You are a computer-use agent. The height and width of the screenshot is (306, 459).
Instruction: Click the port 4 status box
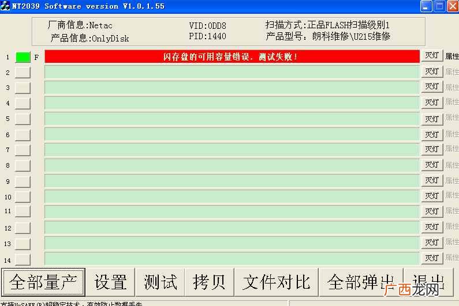point(23,104)
